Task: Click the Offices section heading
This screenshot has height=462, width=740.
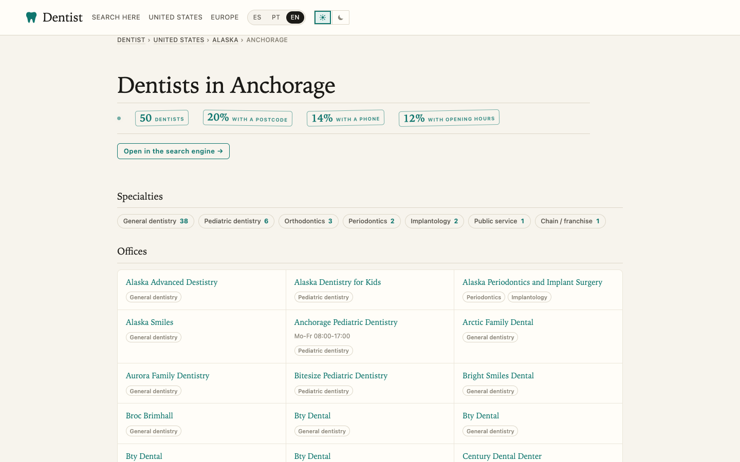Action: point(132,252)
